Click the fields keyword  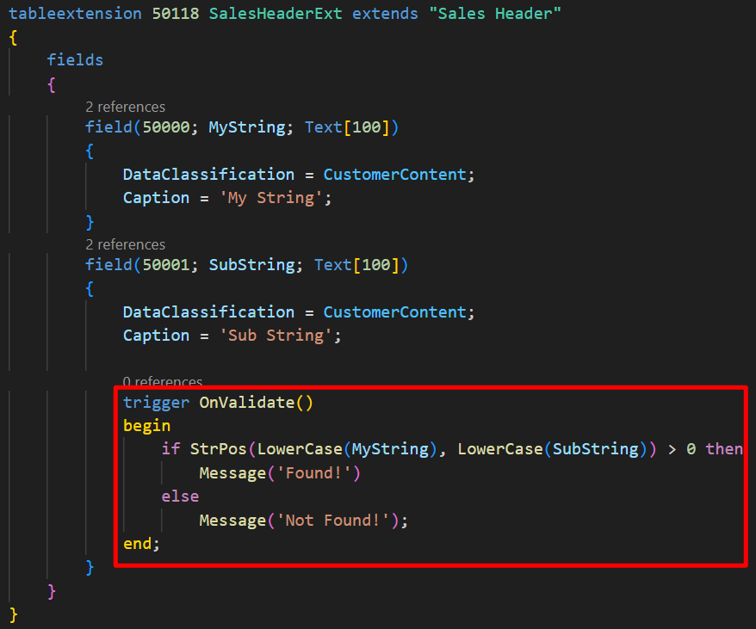75,59
